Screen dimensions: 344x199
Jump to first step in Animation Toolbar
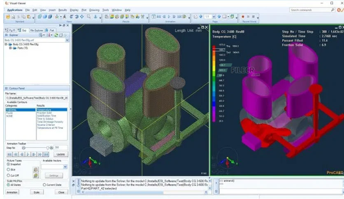click(x=9, y=154)
